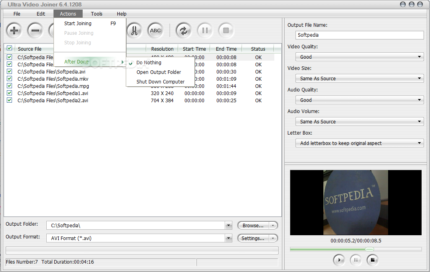
Task: Click the Start Joining refresh-arrows toolbar icon
Action: (184, 30)
